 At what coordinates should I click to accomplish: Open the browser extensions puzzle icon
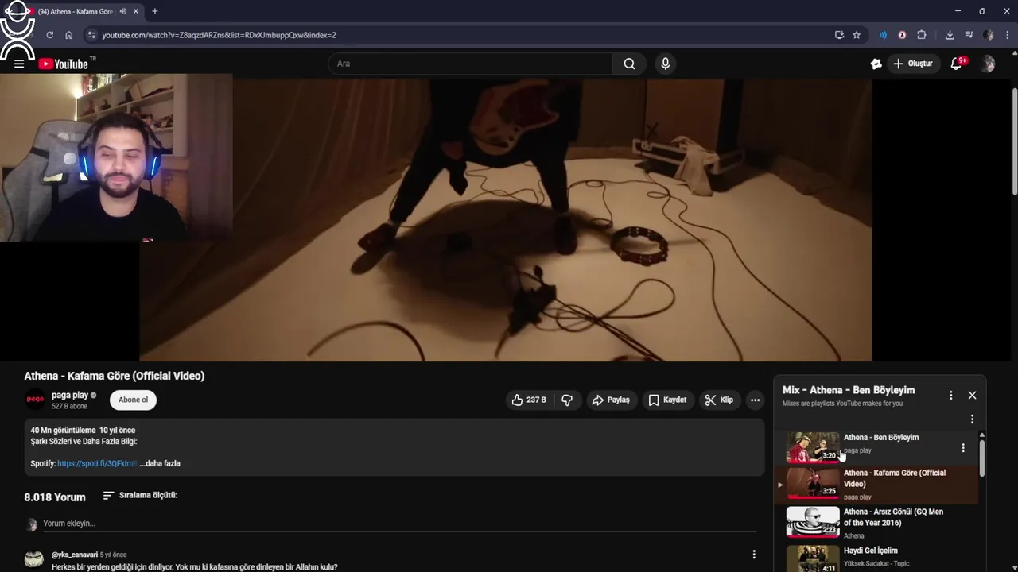922,35
